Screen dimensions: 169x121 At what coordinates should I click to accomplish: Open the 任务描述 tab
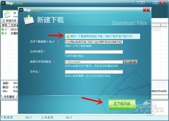tap(9, 97)
